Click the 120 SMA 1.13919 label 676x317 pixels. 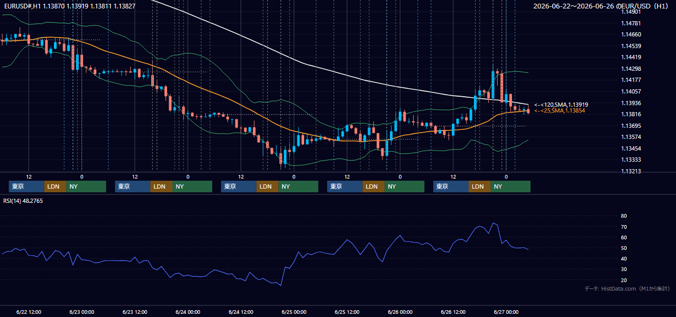tap(561, 105)
